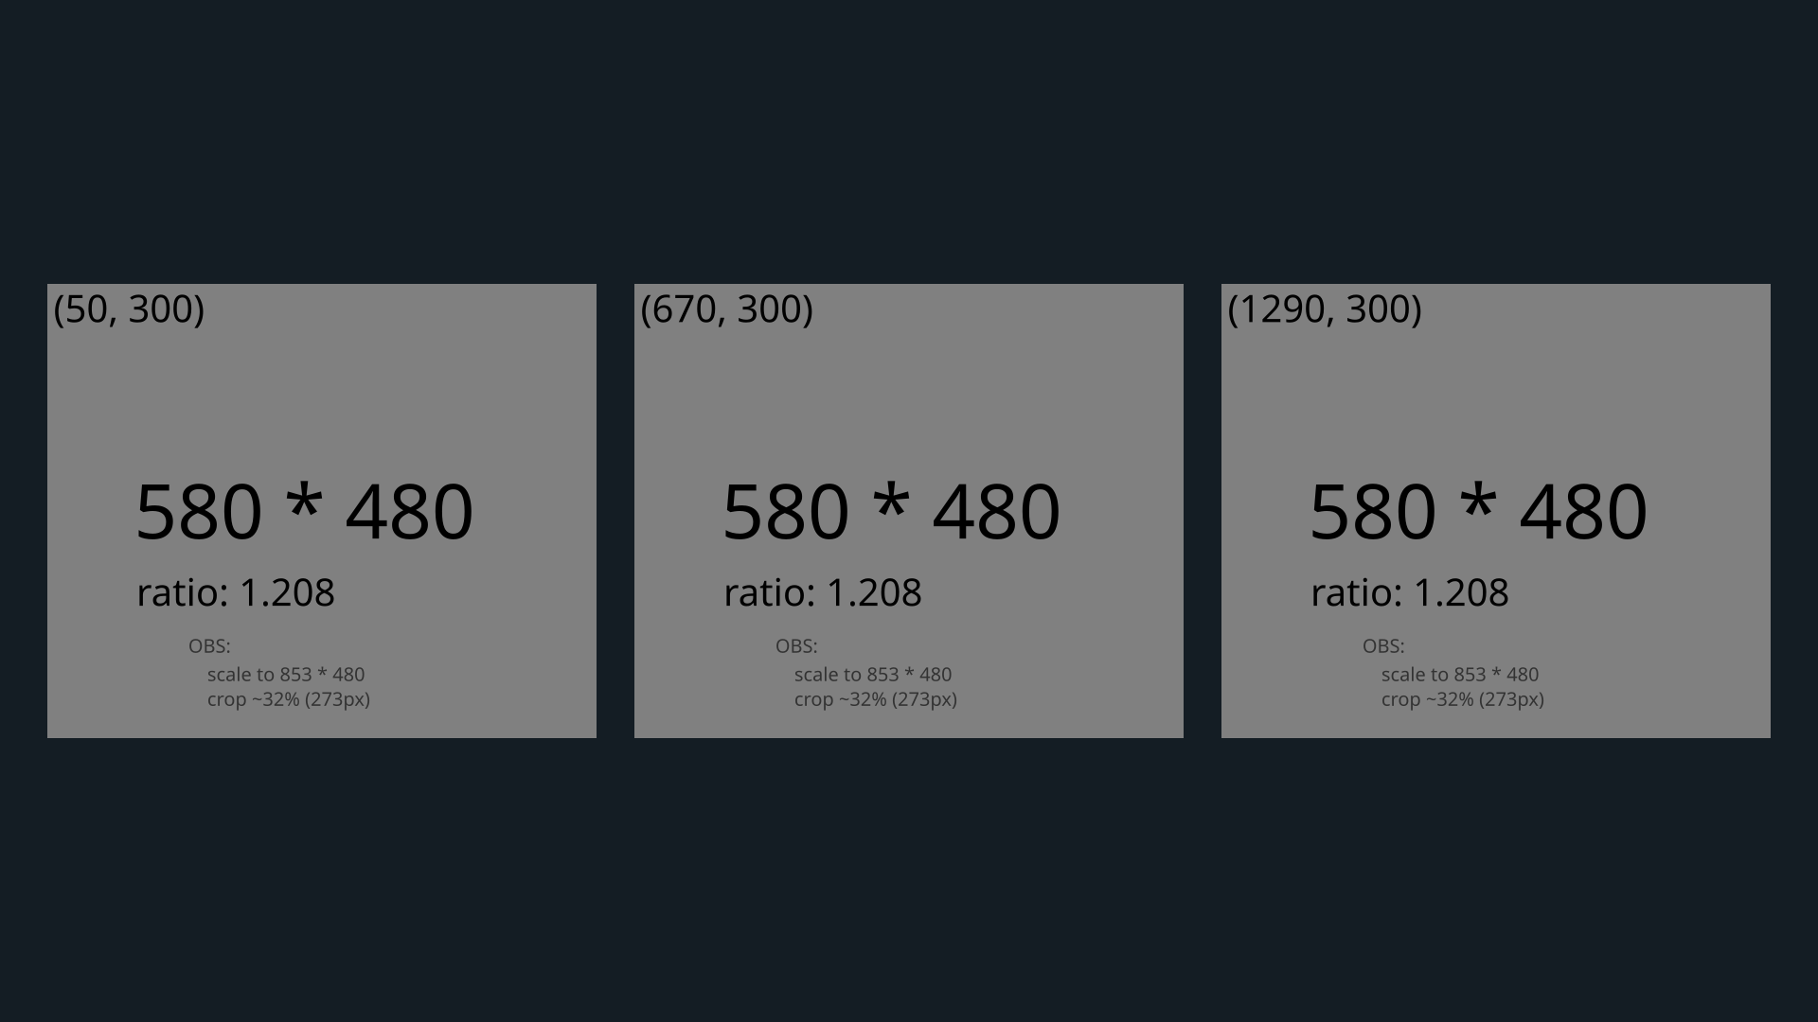The image size is (1818, 1022).
Task: Click the OBS: label in the right panel
Action: (x=1383, y=646)
